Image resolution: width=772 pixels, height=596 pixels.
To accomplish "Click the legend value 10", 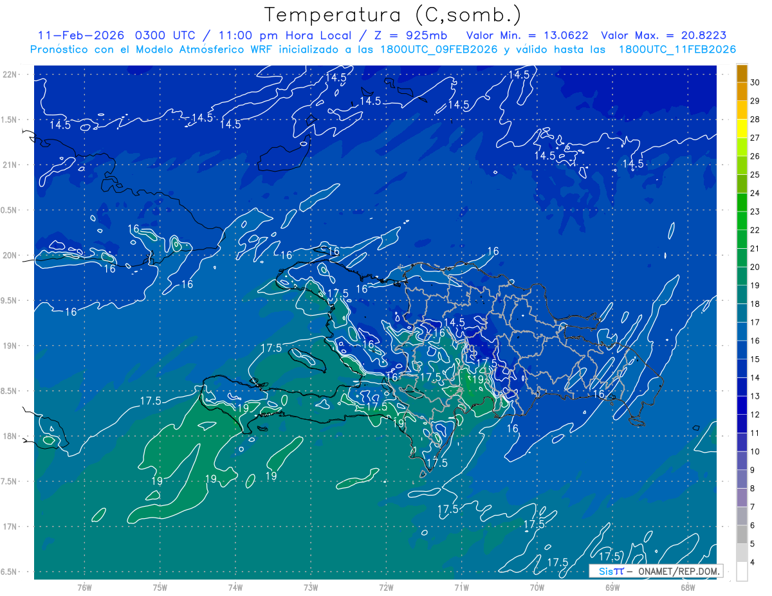I will (755, 452).
